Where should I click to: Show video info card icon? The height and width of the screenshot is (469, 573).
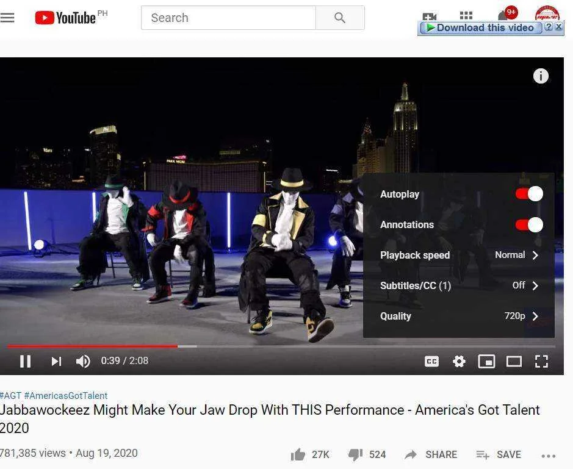pyautogui.click(x=541, y=76)
